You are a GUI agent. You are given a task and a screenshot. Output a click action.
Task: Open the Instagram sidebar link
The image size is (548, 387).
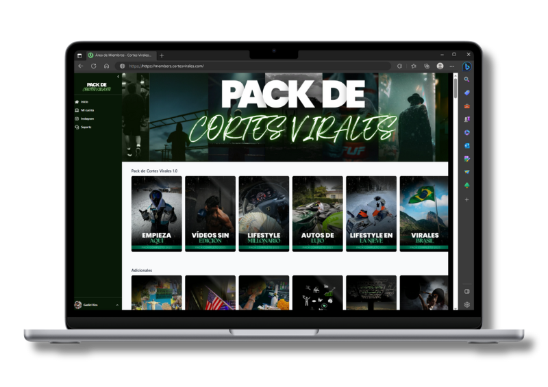tap(87, 118)
